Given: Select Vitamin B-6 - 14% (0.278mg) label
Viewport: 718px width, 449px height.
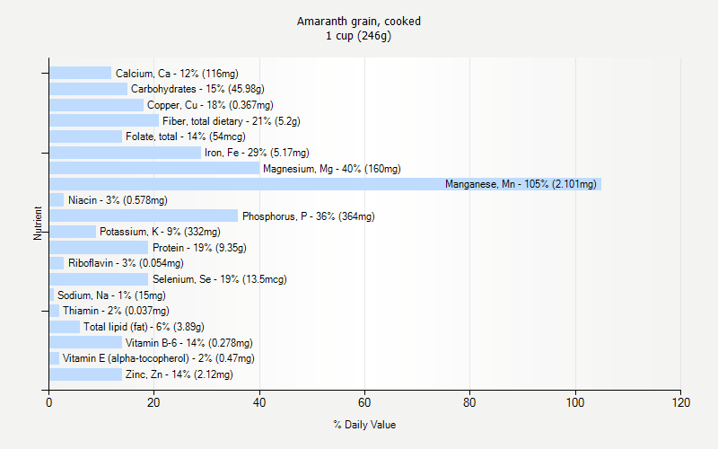Looking at the screenshot, I should (x=189, y=343).
